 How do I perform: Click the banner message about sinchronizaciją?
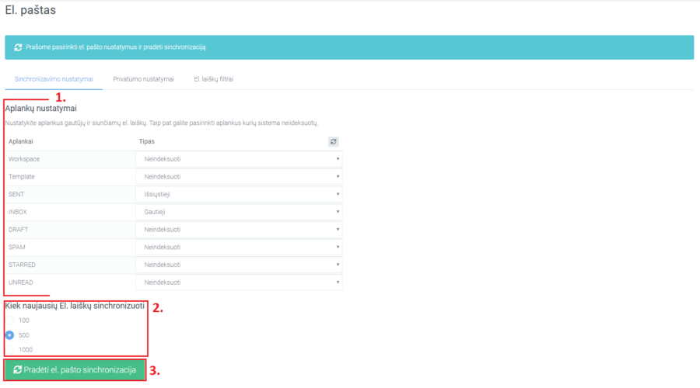(116, 47)
